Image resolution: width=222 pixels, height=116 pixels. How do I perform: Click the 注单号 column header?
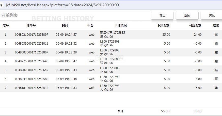[31, 26]
